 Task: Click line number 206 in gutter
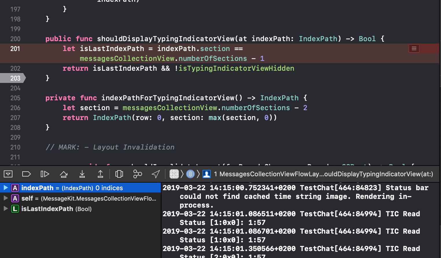pos(15,108)
